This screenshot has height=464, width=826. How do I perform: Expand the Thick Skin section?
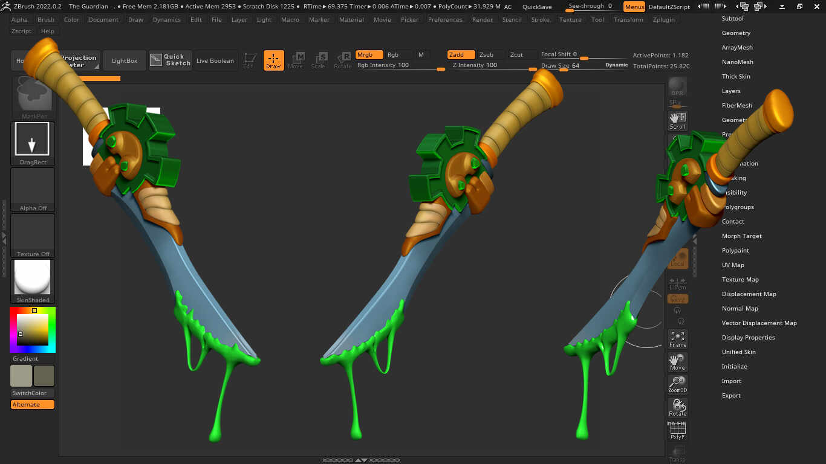pos(736,77)
